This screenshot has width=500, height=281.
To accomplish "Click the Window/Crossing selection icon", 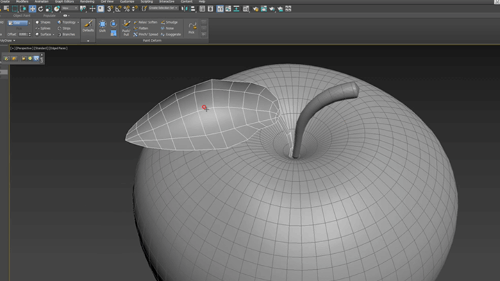I will (23, 9).
